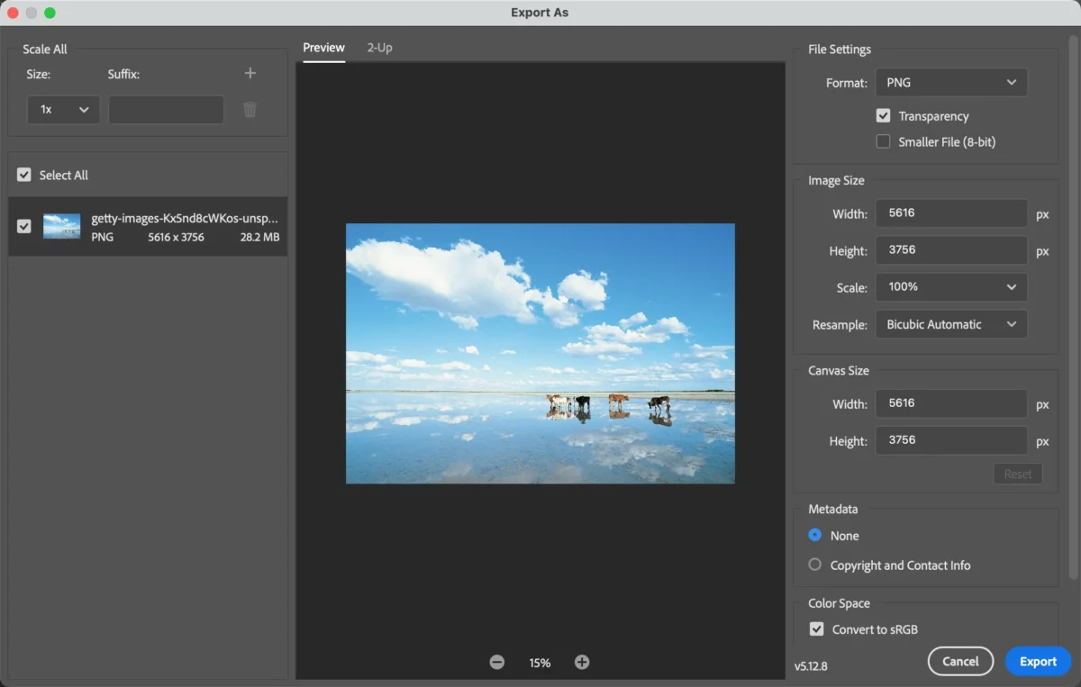Zoom in on the image preview
This screenshot has height=687, width=1081.
582,661
